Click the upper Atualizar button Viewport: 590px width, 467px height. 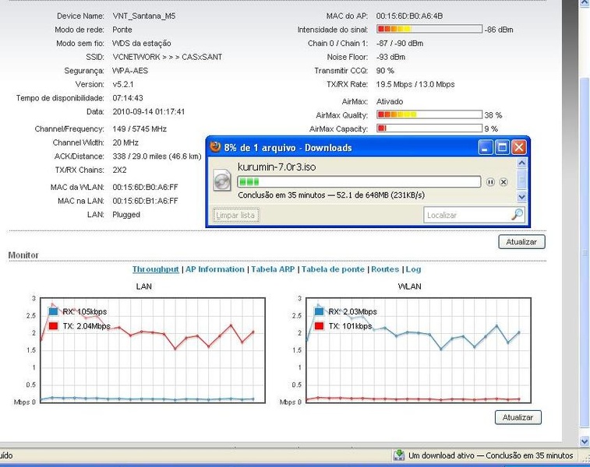(x=521, y=242)
